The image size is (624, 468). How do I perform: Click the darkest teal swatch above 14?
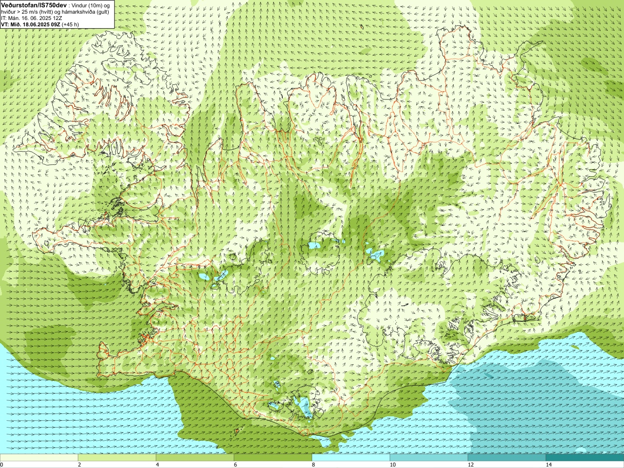[585, 458]
